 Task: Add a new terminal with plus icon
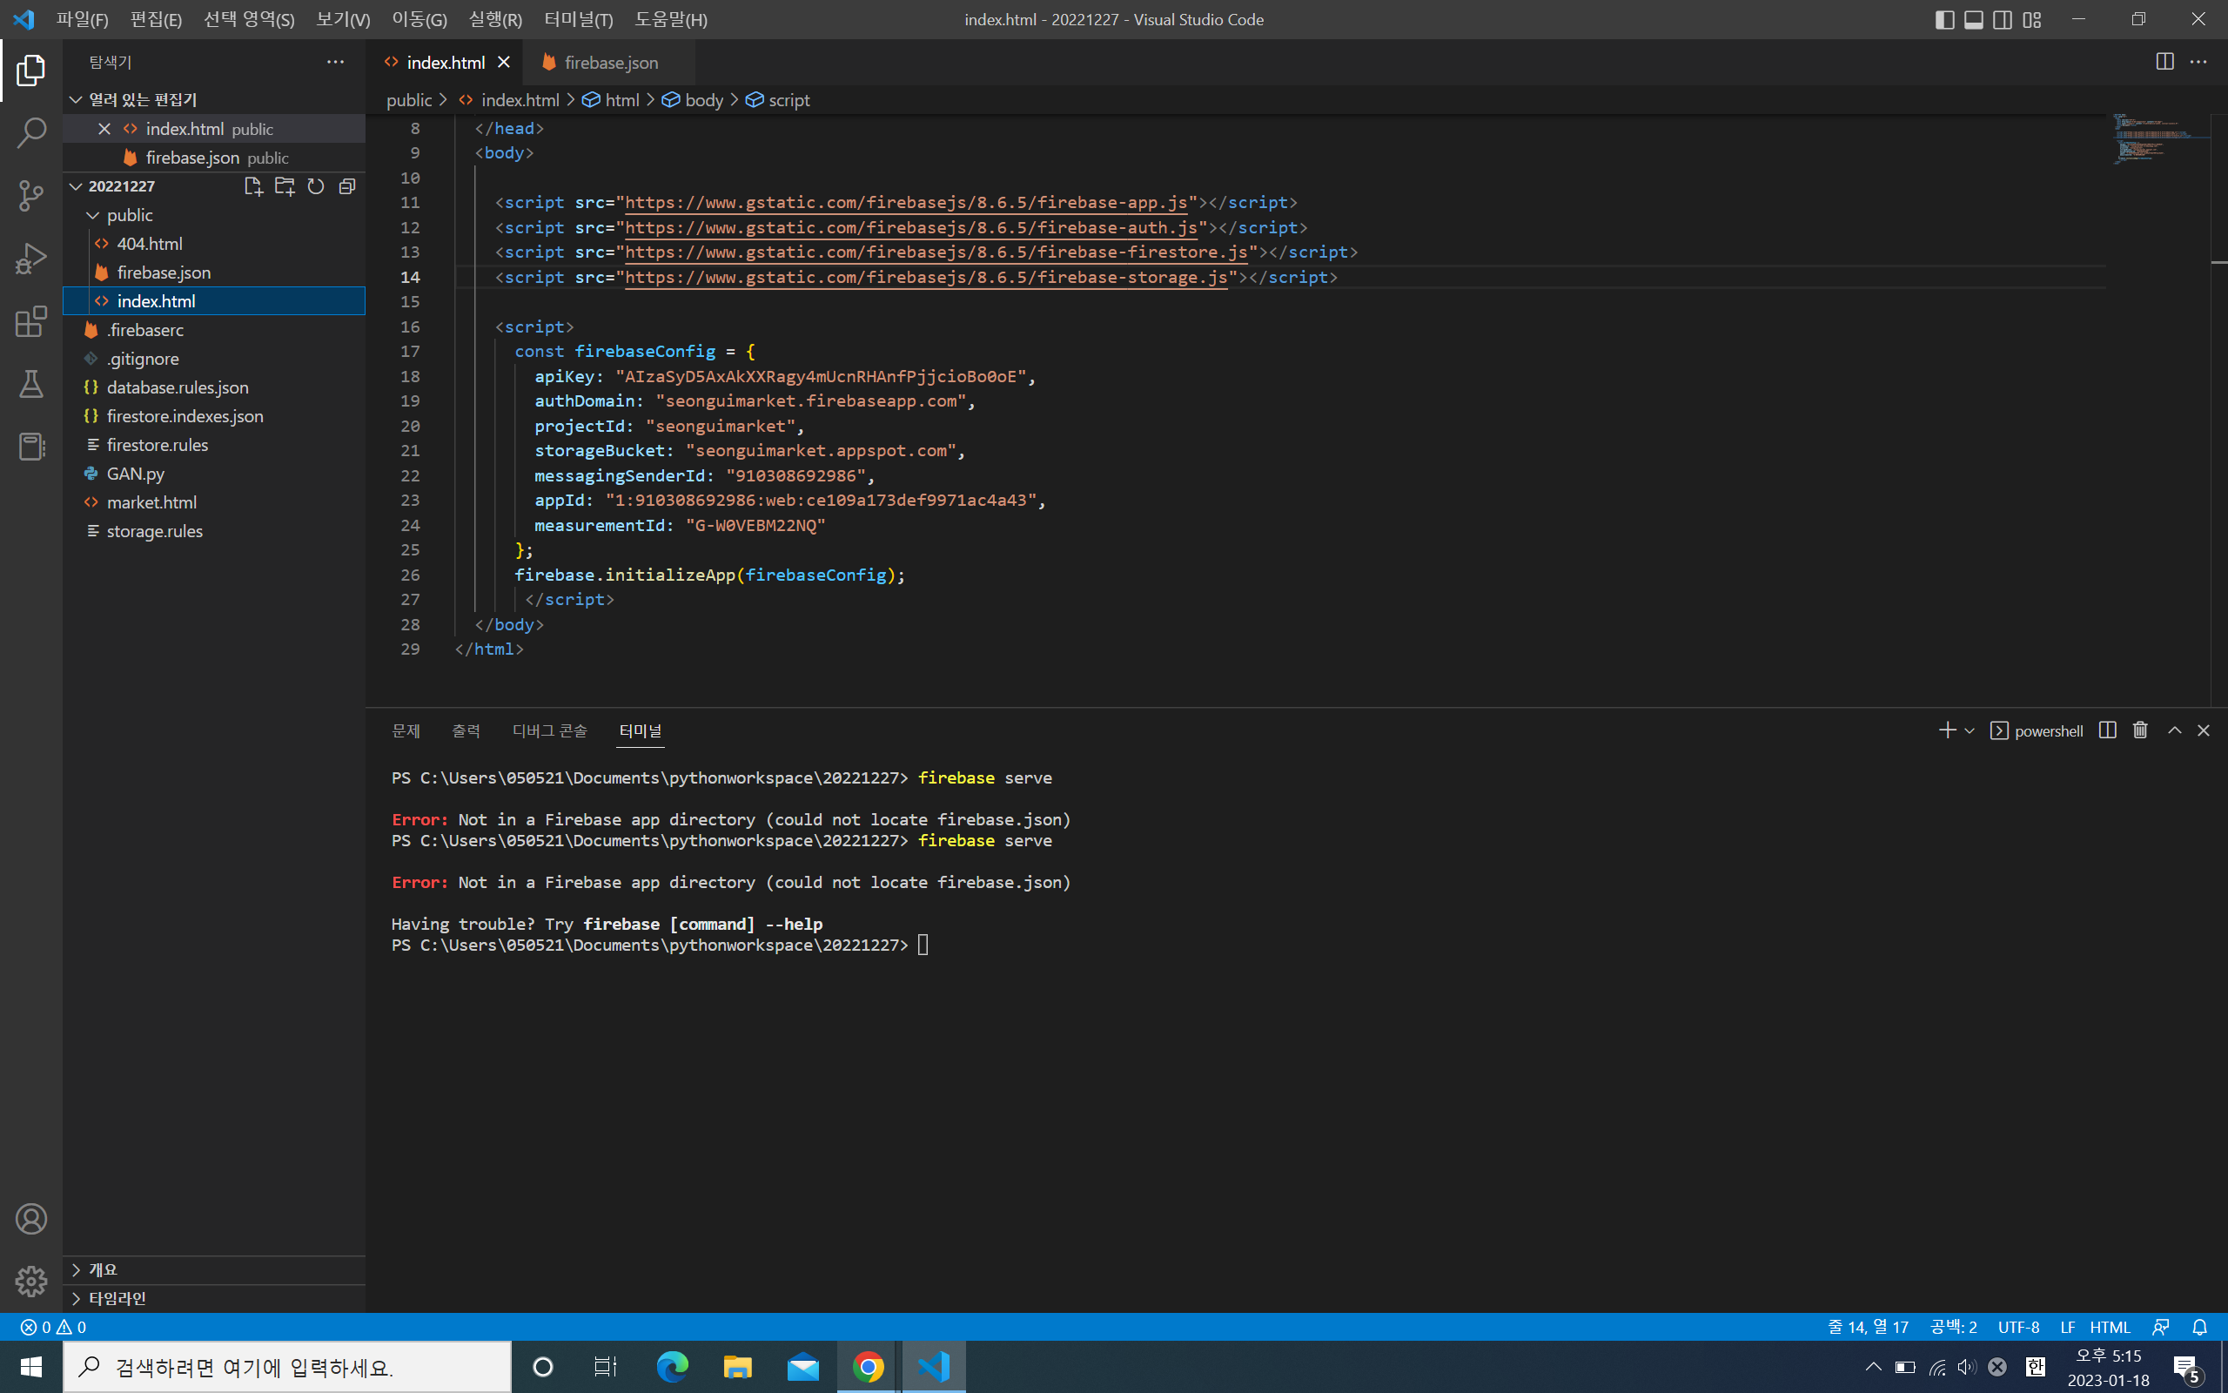click(x=1946, y=730)
